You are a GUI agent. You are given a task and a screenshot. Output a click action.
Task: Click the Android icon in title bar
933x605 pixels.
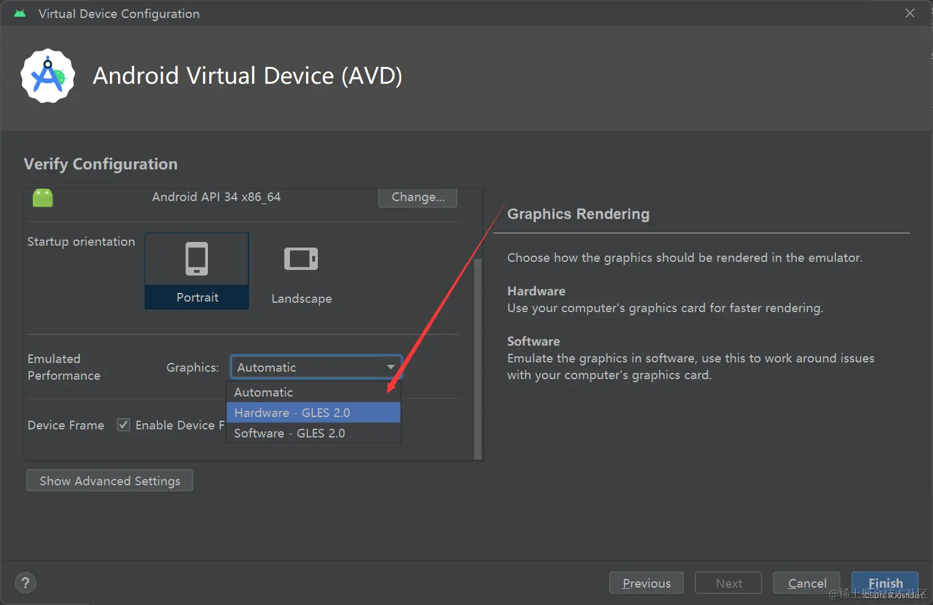point(20,14)
